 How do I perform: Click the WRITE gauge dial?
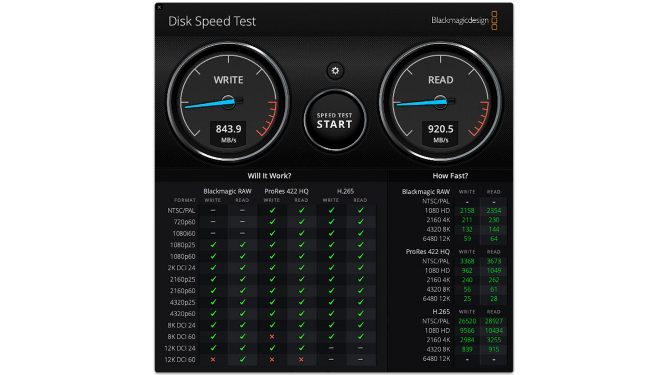tap(228, 102)
